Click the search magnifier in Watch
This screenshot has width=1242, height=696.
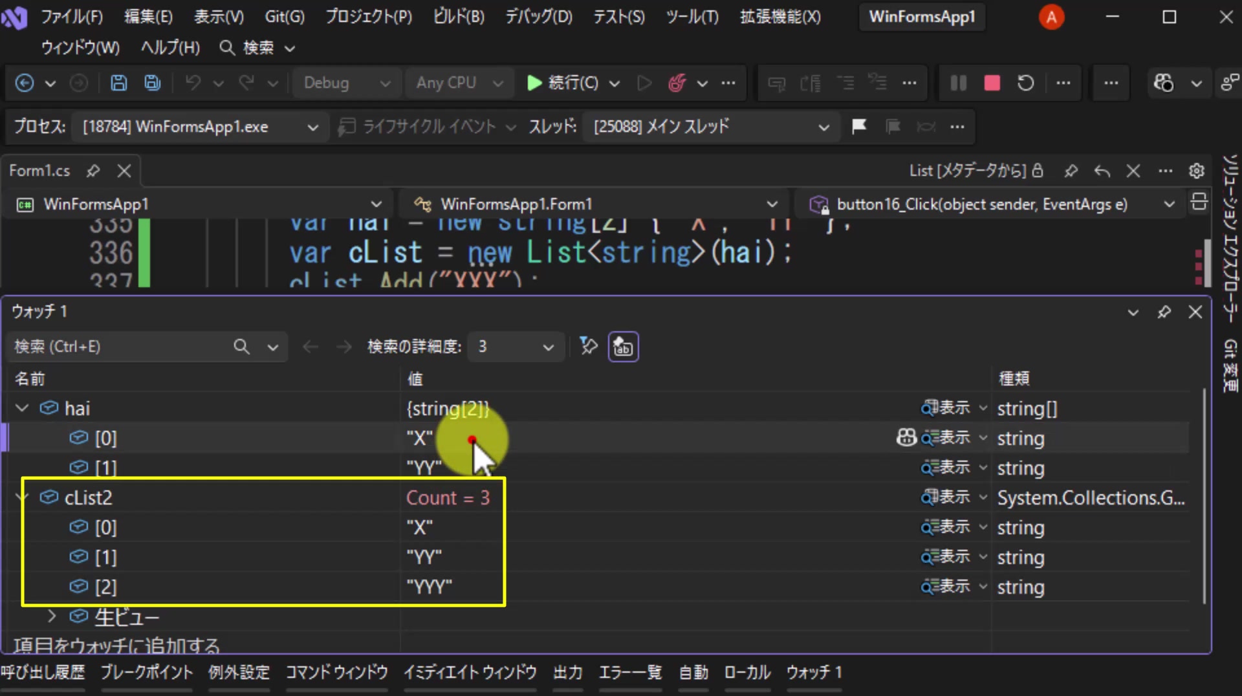241,347
